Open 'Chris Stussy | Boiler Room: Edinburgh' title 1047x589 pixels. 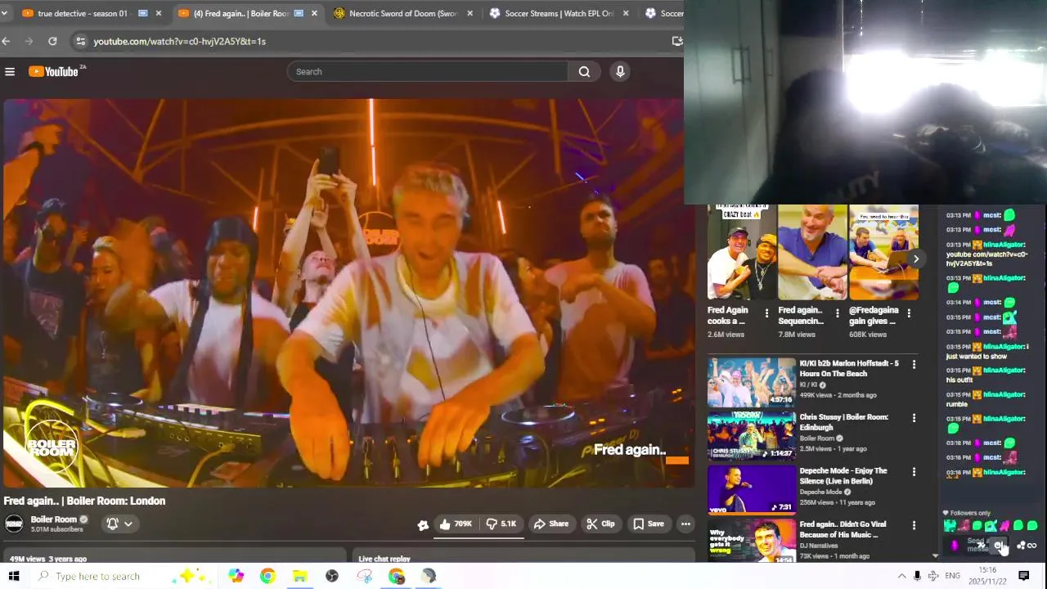[x=843, y=422]
